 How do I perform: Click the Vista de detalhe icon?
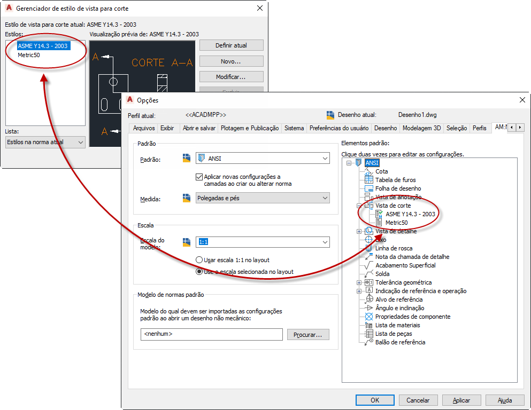(x=368, y=231)
